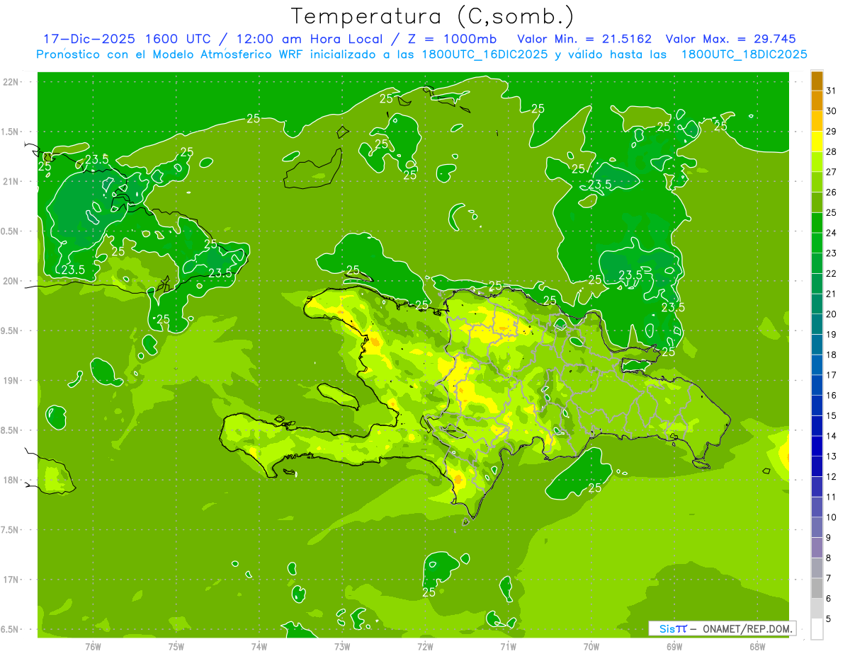Screen dimensions: 850x656
Task: Click the '76W' longitude axis label
Action: tap(93, 646)
